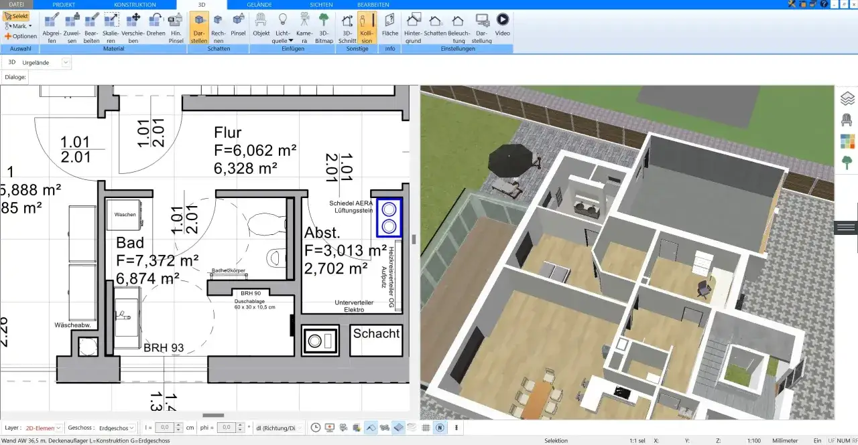Image resolution: width=858 pixels, height=445 pixels.
Task: Open the DATEI menu
Action: coord(17,4)
